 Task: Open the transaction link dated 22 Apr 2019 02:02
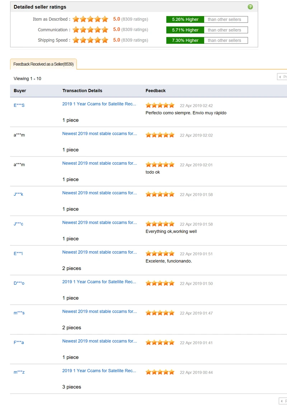(x=99, y=134)
